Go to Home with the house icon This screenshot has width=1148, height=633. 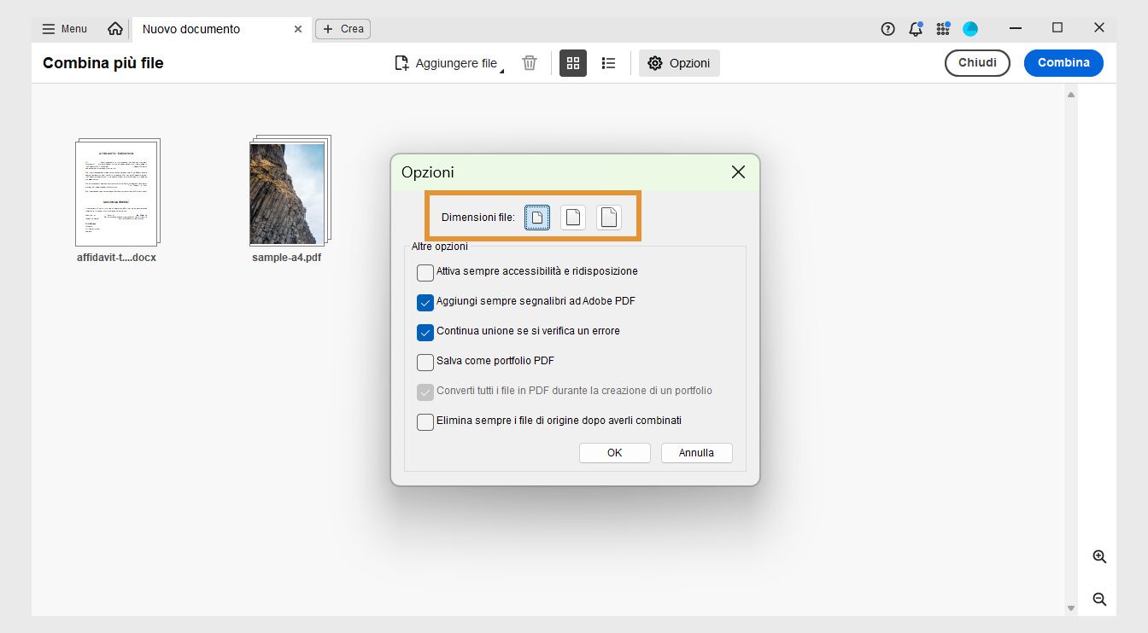(x=115, y=28)
